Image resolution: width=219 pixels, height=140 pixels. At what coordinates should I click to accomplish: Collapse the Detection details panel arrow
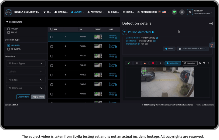coord(211,23)
